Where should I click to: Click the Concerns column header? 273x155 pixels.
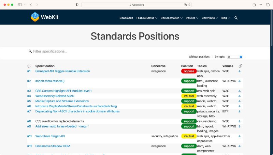[x=158, y=66]
